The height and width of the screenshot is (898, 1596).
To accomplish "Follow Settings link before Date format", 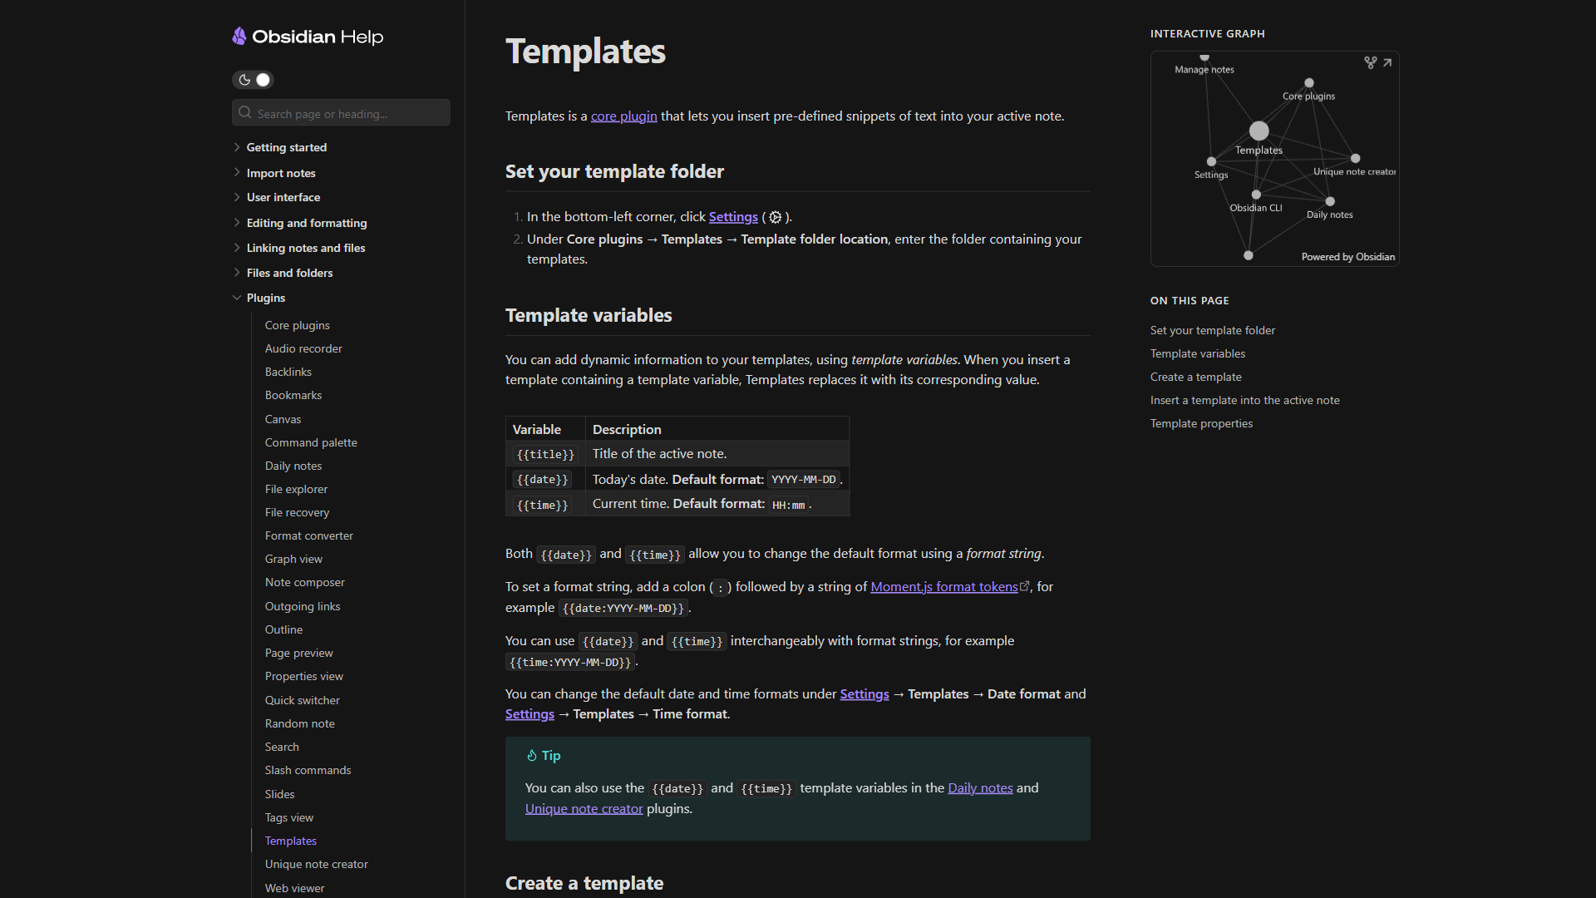I will (x=864, y=694).
